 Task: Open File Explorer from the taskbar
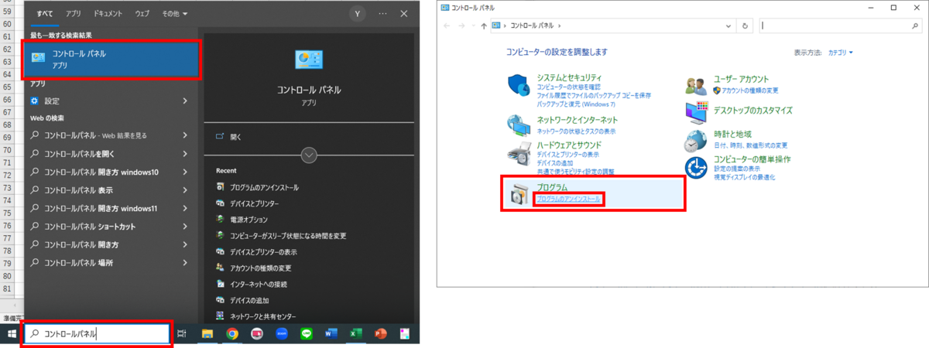pos(207,333)
